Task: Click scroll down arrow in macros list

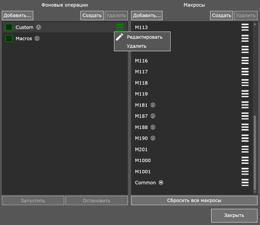Action: coord(255,192)
